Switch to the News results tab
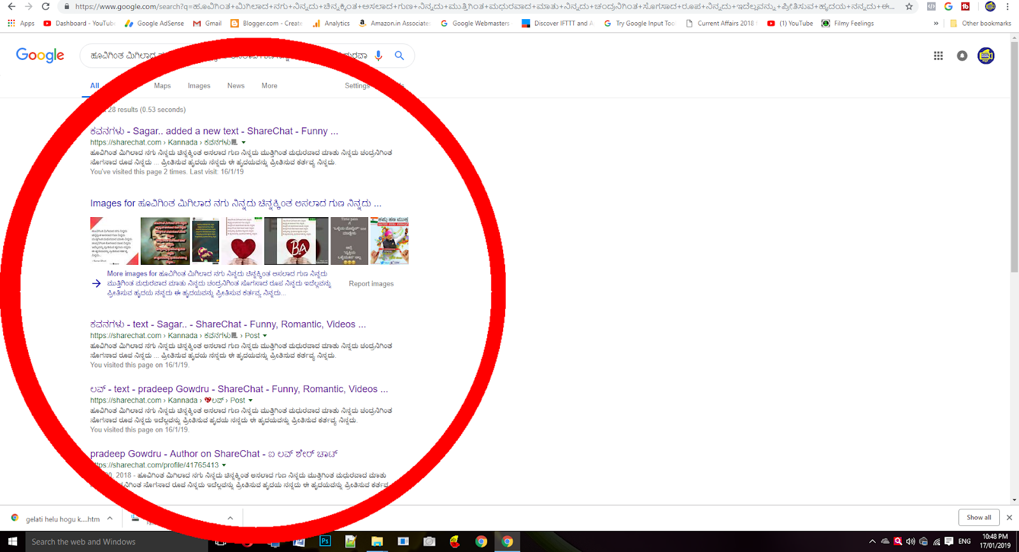This screenshot has width=1019, height=552. pyautogui.click(x=236, y=85)
